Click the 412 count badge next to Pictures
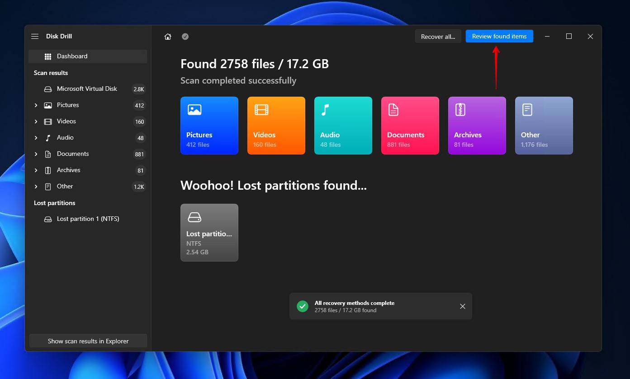630x379 pixels. coord(139,106)
